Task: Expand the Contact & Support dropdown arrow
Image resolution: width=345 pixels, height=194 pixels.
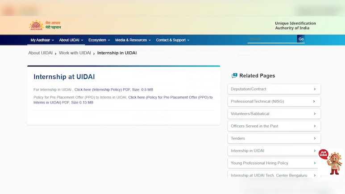Action: coord(188,40)
